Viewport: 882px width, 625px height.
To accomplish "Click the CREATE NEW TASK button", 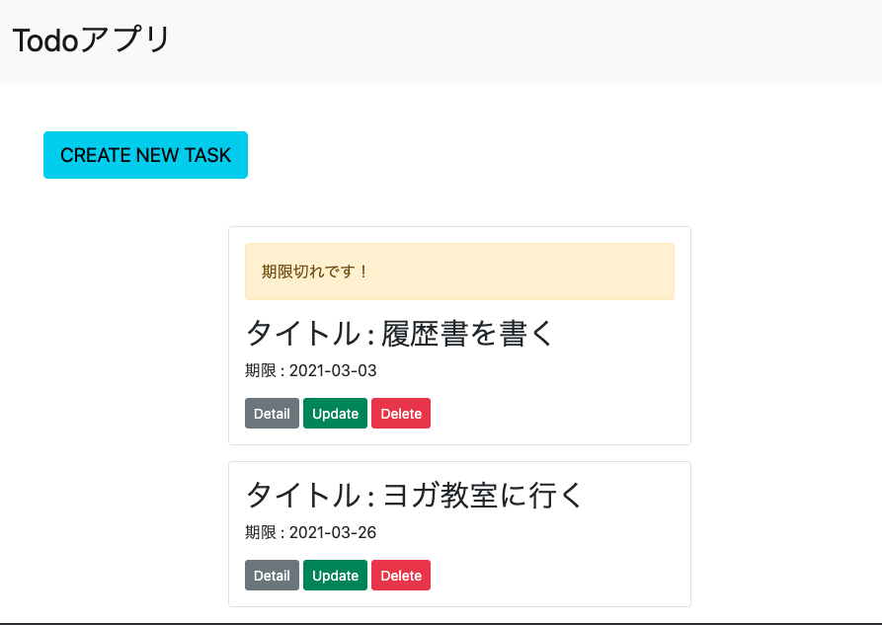I will tap(144, 155).
